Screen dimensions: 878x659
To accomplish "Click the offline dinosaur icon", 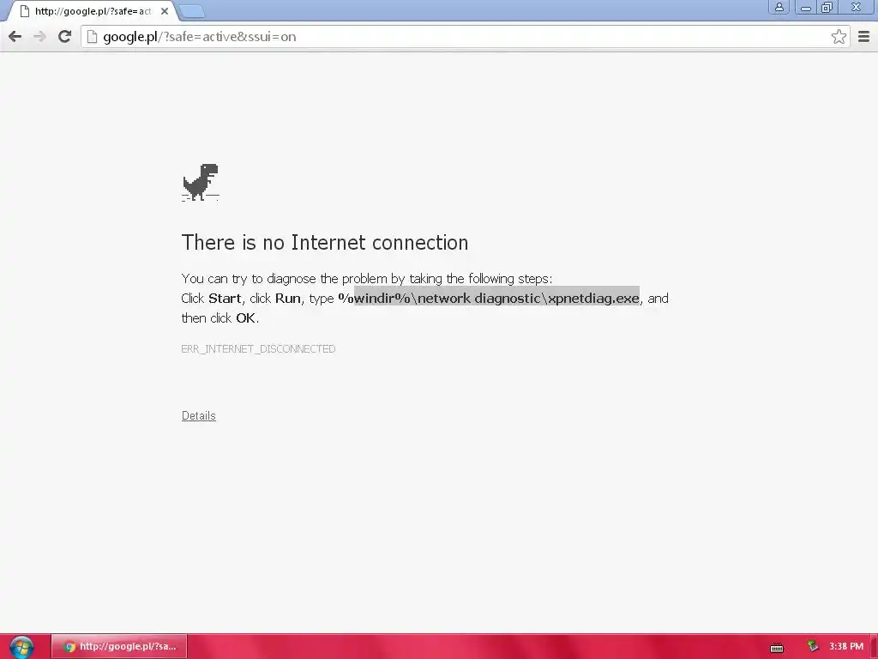I will point(201,182).
